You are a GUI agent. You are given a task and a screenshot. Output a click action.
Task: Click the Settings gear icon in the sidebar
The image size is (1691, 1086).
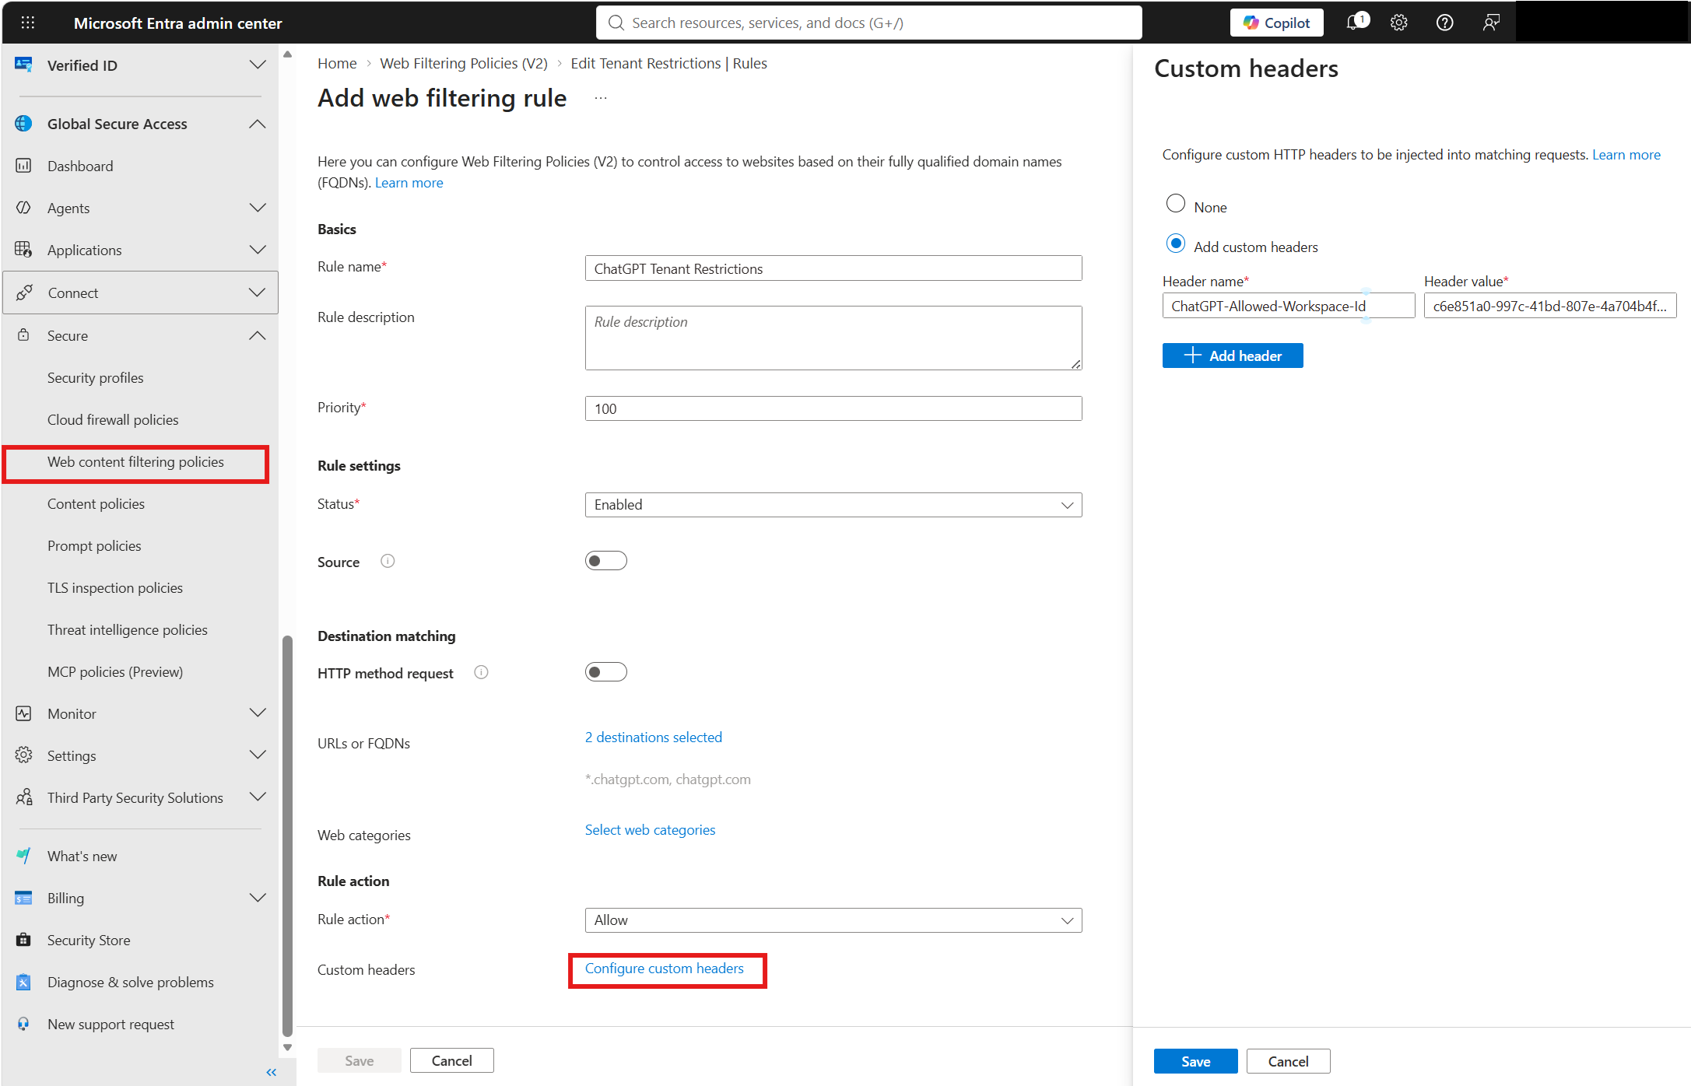click(x=23, y=755)
